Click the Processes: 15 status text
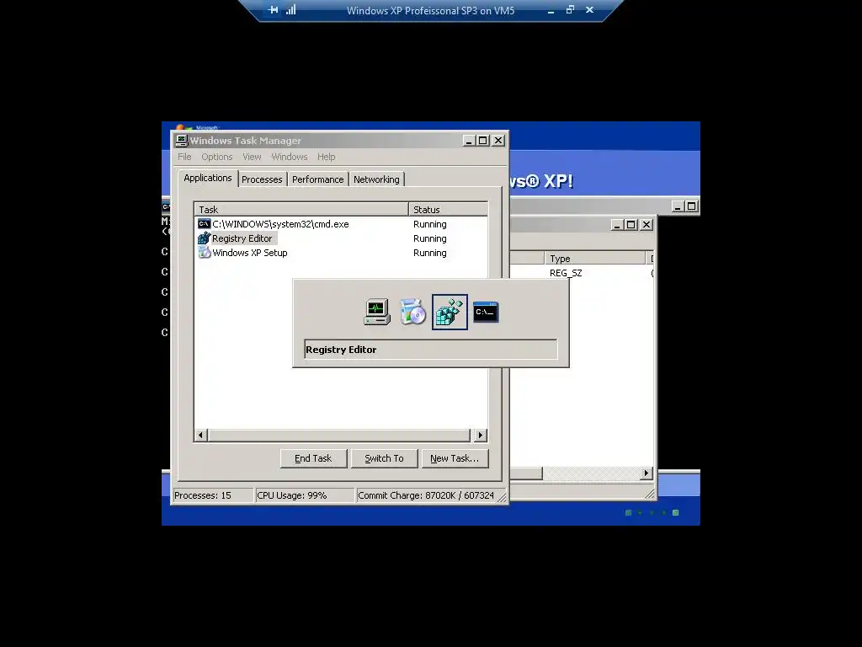This screenshot has width=862, height=647. pyautogui.click(x=203, y=495)
